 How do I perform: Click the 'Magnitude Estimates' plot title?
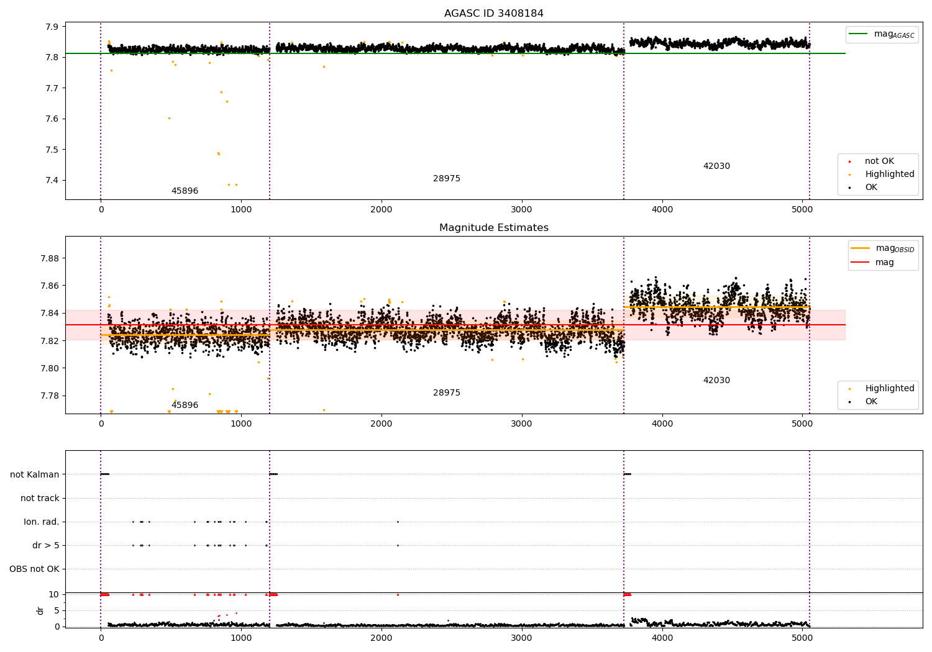pos(493,228)
